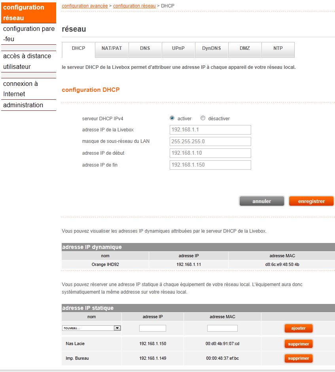Click the adresse IP de début field
The image size is (335, 372).
pos(210,153)
